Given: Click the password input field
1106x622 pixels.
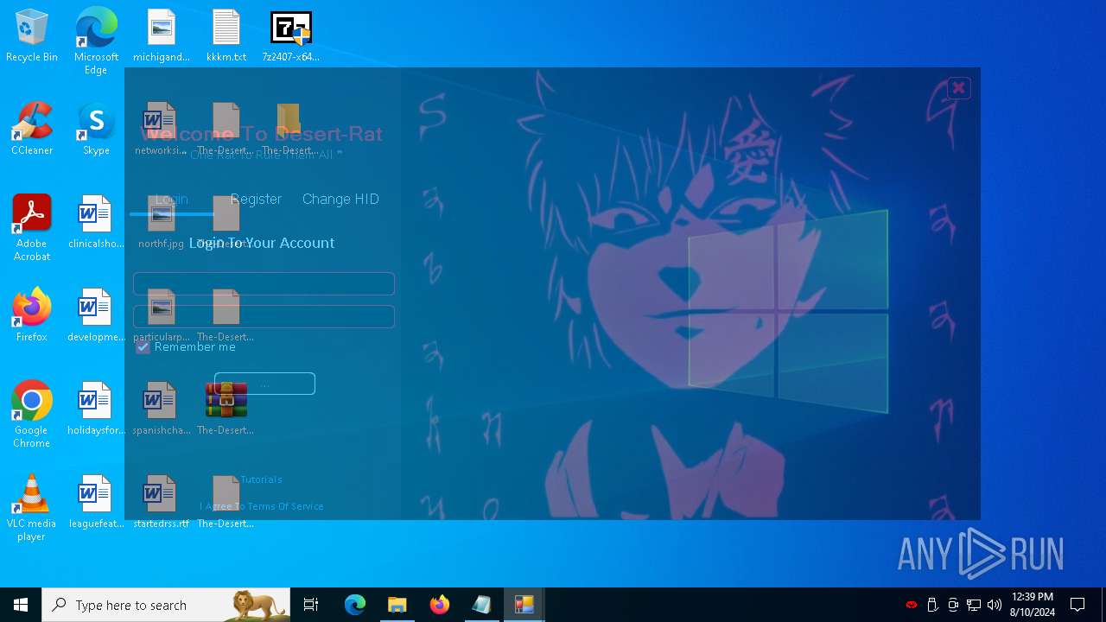Looking at the screenshot, I should tap(264, 316).
